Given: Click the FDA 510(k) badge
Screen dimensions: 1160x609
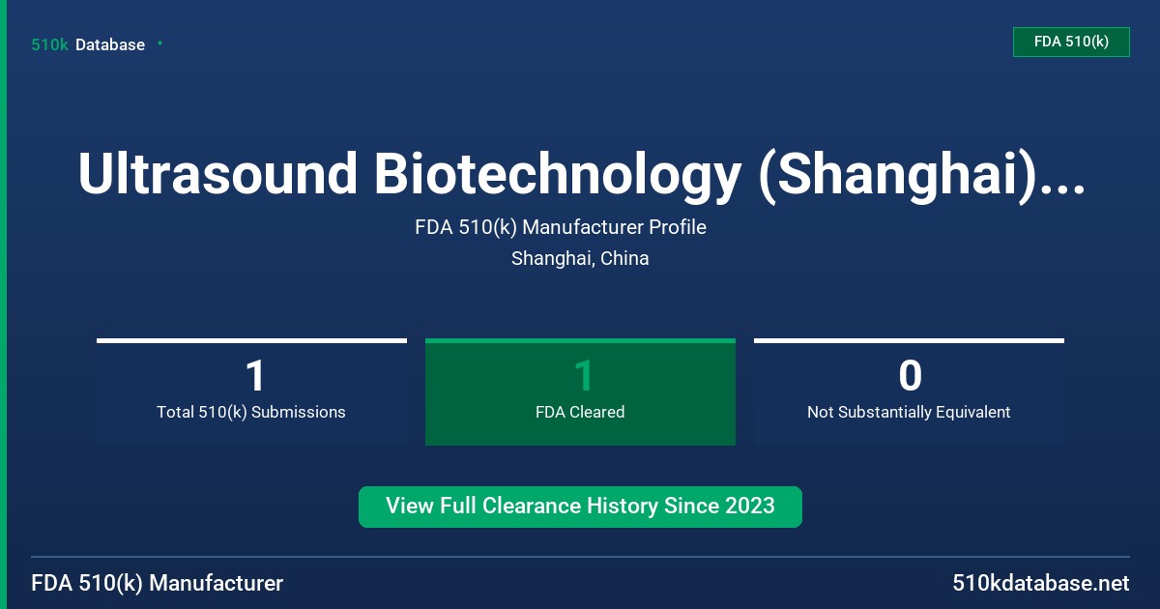Looking at the screenshot, I should click(x=1071, y=43).
